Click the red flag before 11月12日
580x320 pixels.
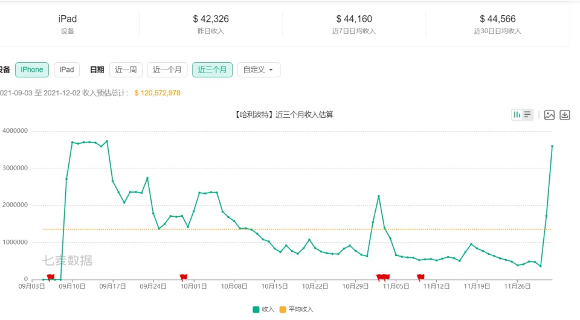[420, 277]
